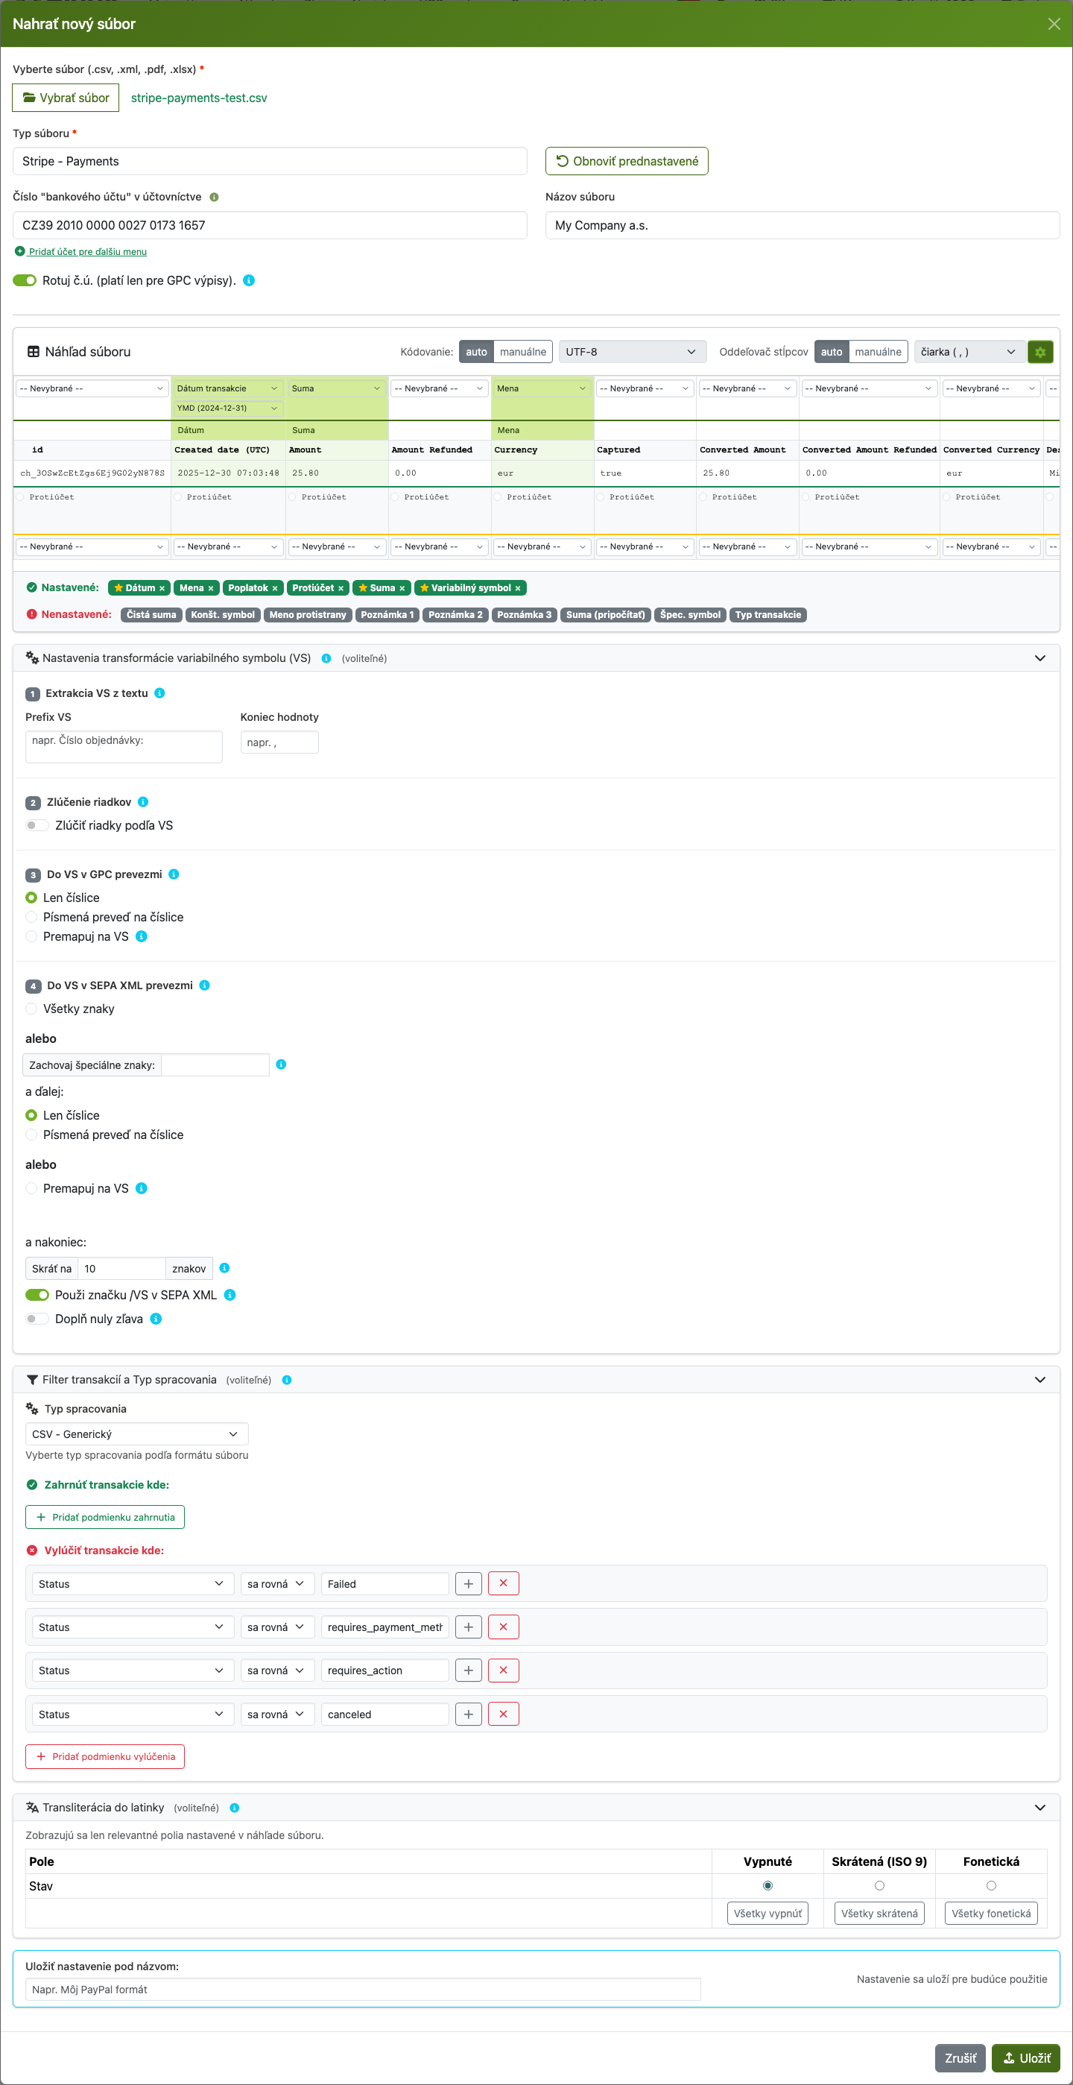This screenshot has width=1073, height=2085.
Task: Click the 'Uložiť nastavenie pod názvom' text field
Action: click(363, 1990)
